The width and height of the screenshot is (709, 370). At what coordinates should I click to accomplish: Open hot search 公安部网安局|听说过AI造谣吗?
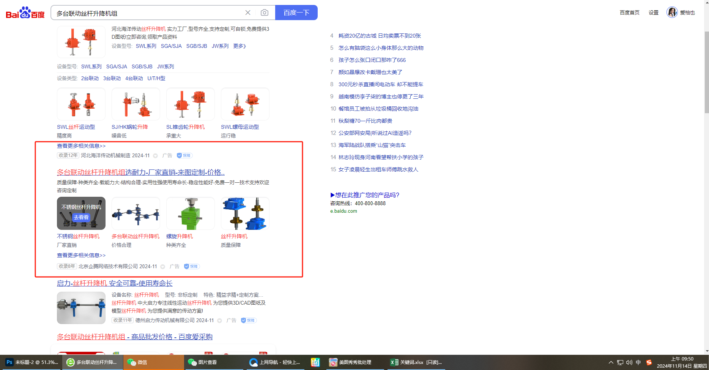pyautogui.click(x=375, y=133)
